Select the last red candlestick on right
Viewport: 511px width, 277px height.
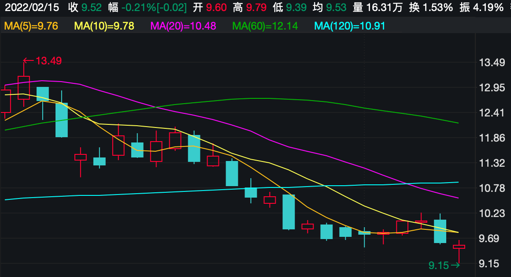459,247
